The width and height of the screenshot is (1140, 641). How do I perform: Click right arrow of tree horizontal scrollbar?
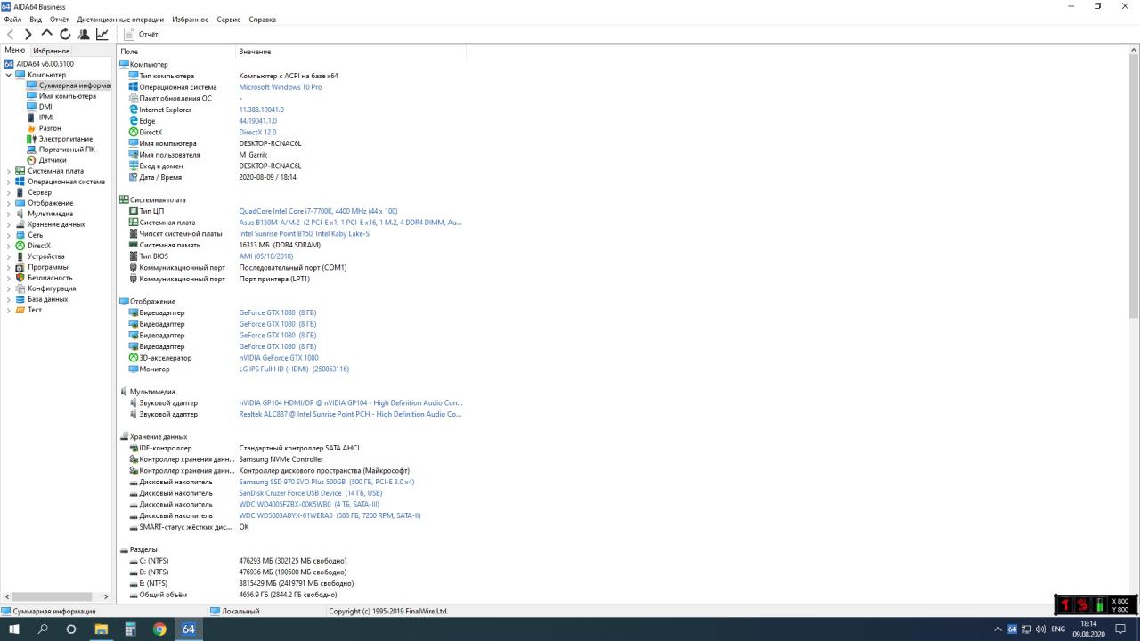pyautogui.click(x=107, y=596)
